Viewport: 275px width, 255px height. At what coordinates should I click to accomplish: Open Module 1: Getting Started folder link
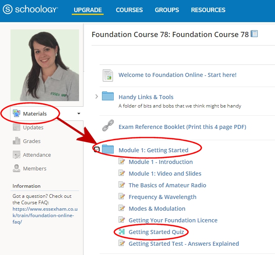point(154,150)
